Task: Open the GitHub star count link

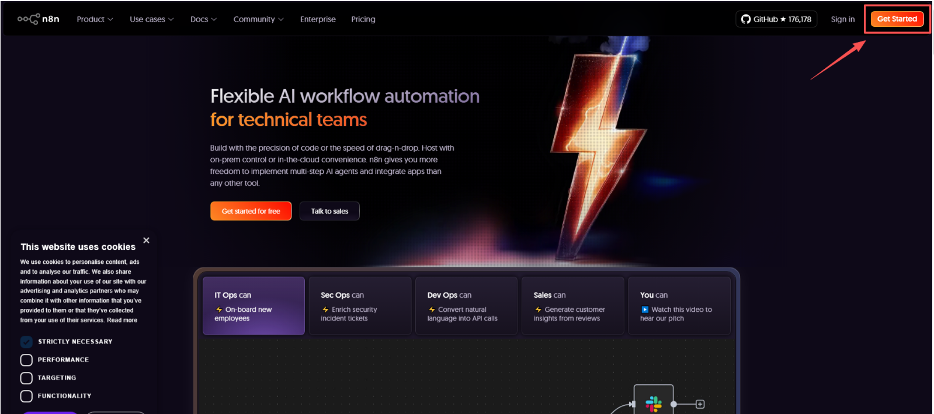Action: point(776,19)
